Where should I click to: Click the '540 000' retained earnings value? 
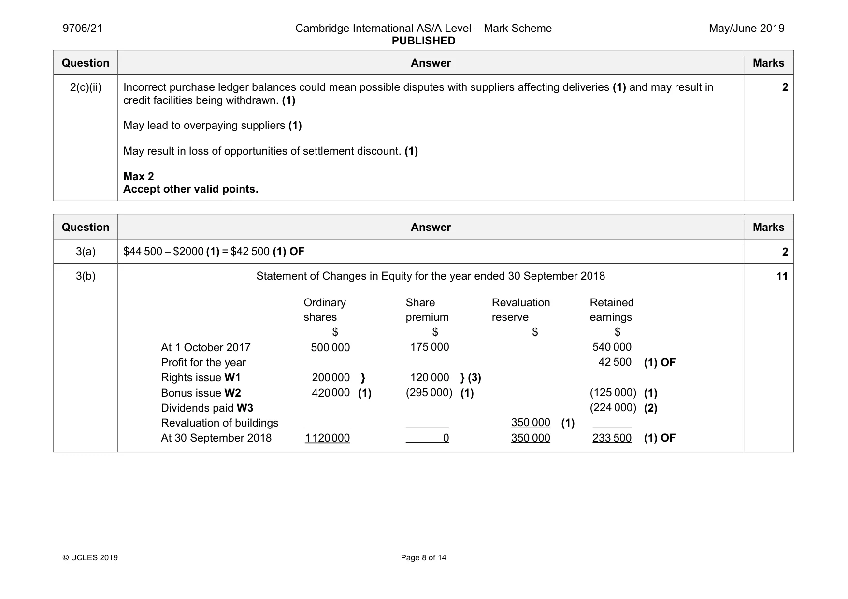coord(612,347)
